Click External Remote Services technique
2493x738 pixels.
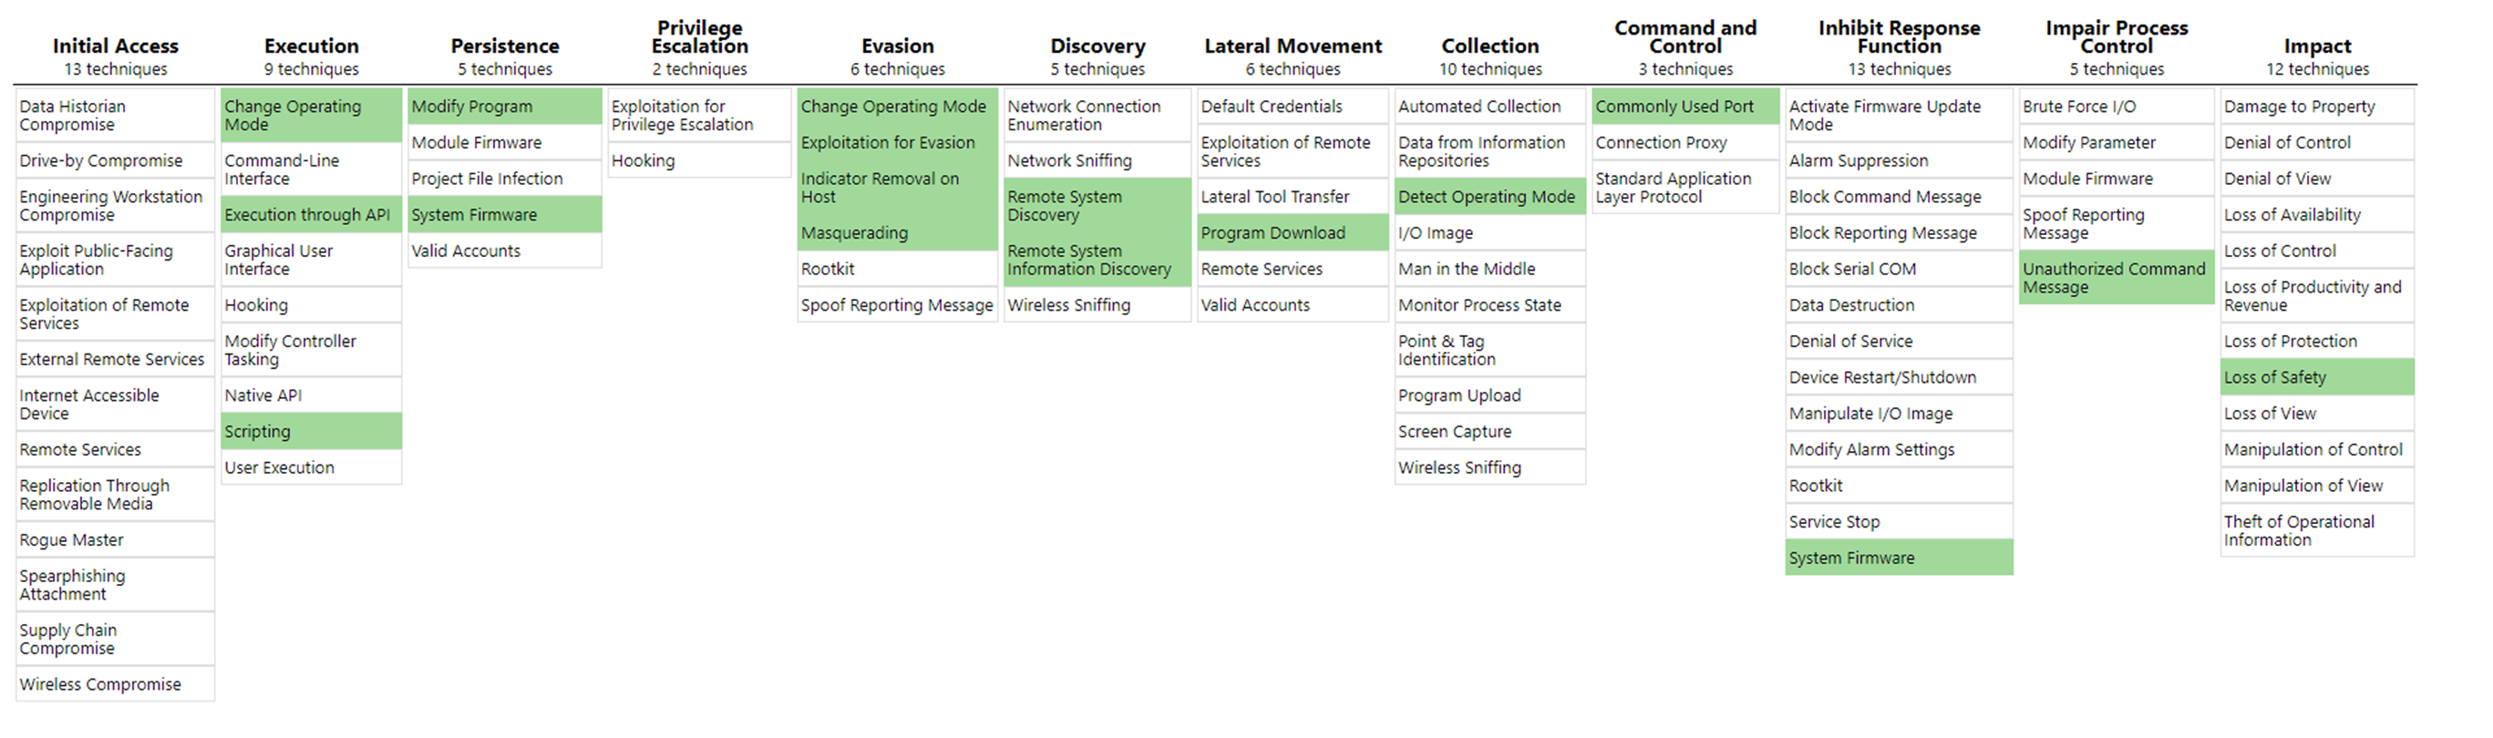[115, 359]
